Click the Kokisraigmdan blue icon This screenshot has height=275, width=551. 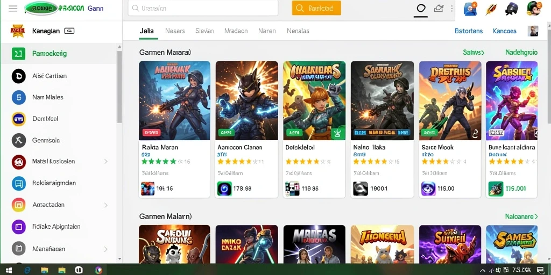point(19,184)
